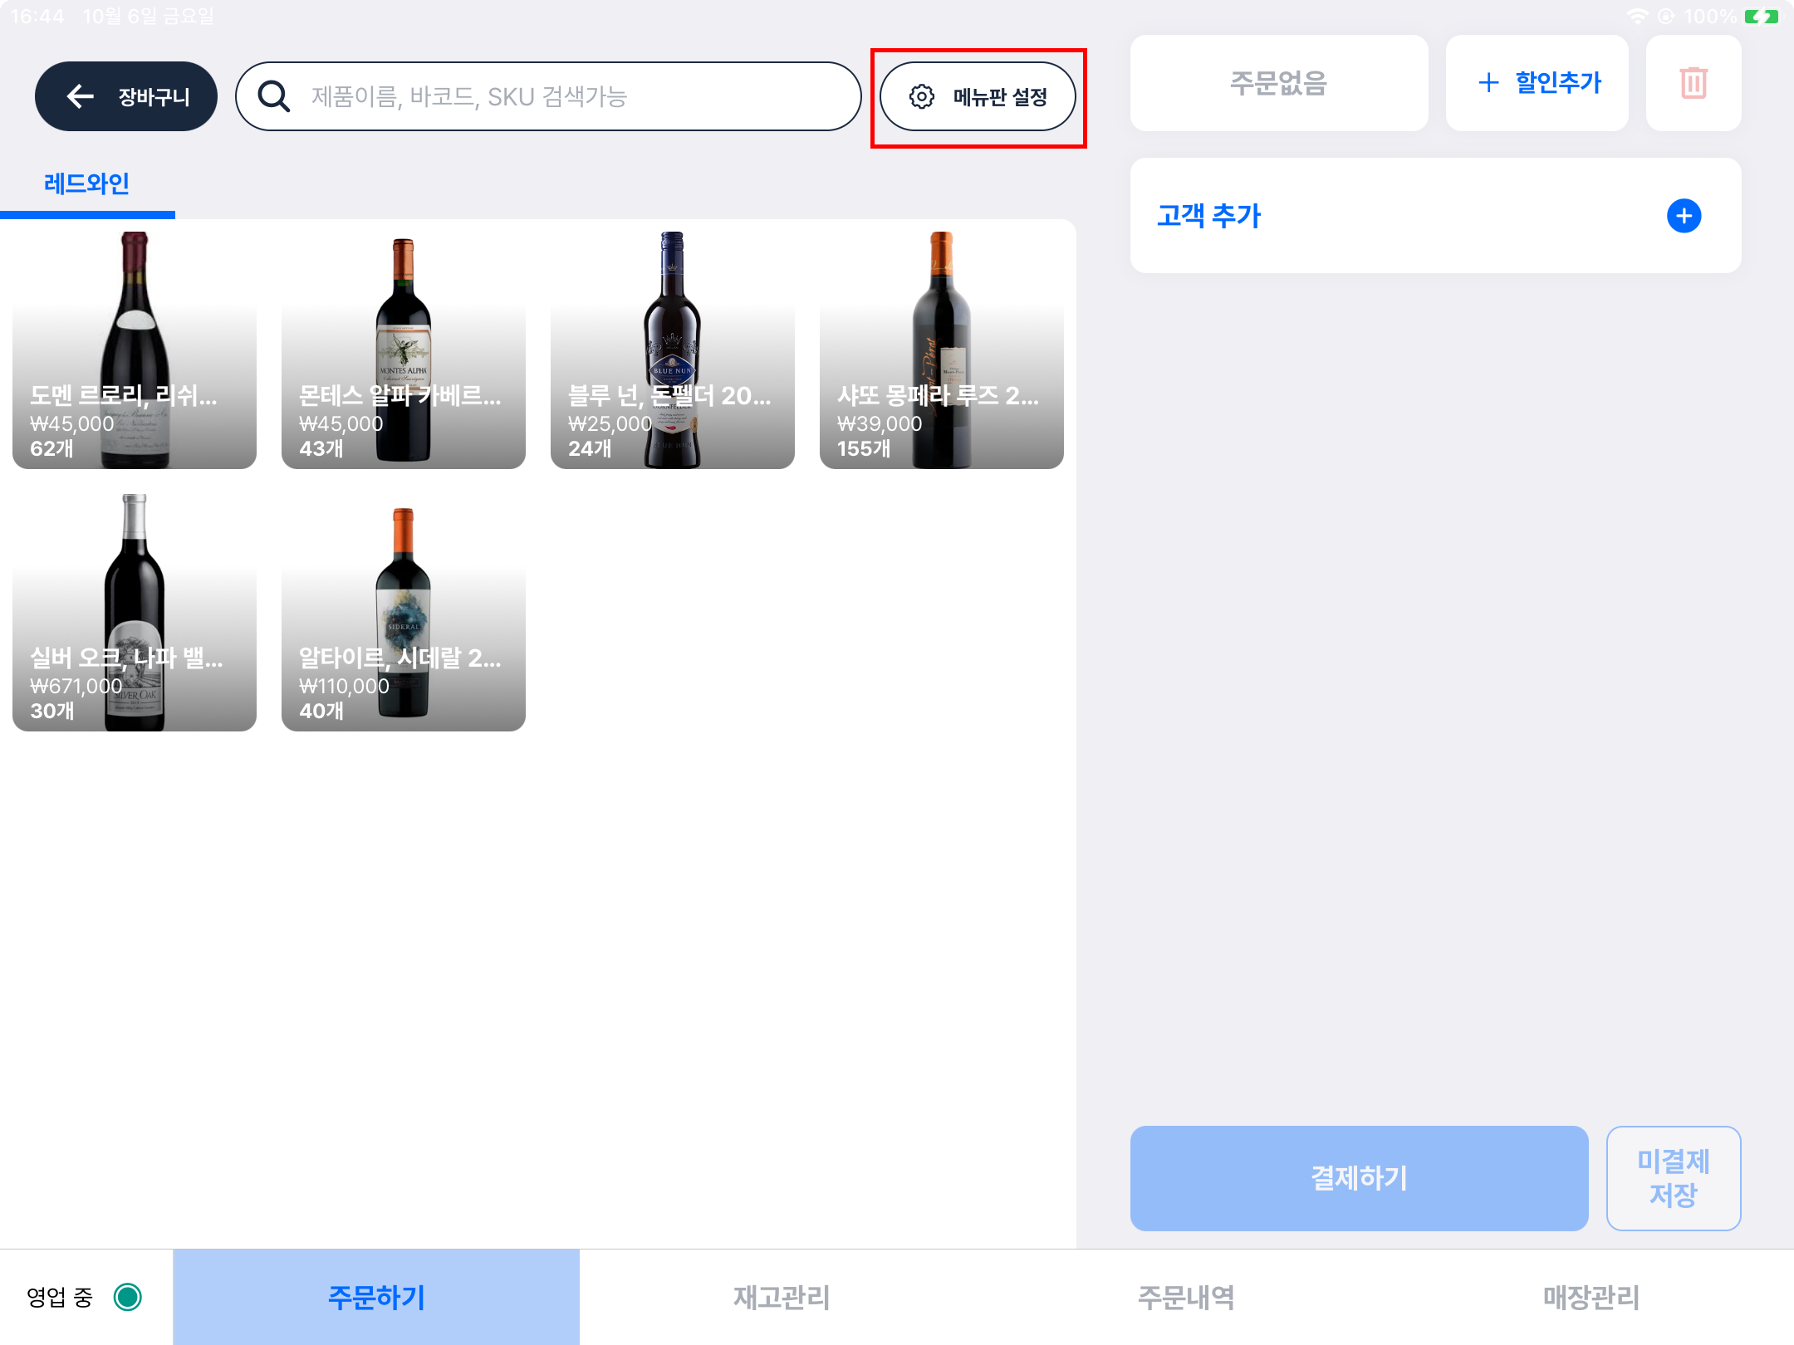Select the 레드와인 category tab

coord(86,183)
